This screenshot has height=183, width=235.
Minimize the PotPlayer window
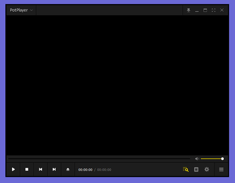tap(197, 10)
